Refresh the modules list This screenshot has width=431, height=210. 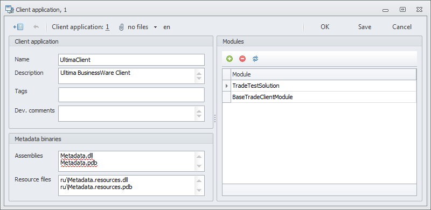(255, 59)
